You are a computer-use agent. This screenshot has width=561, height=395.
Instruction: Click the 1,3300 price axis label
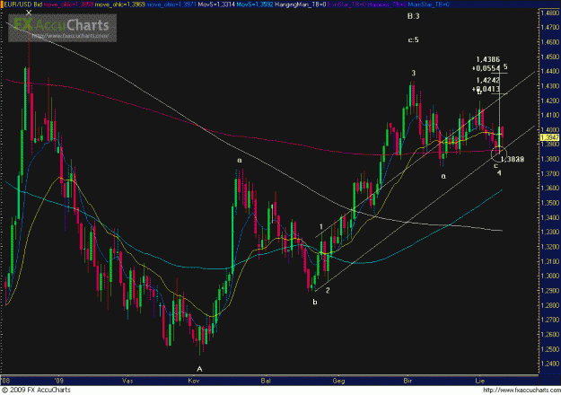pyautogui.click(x=550, y=232)
